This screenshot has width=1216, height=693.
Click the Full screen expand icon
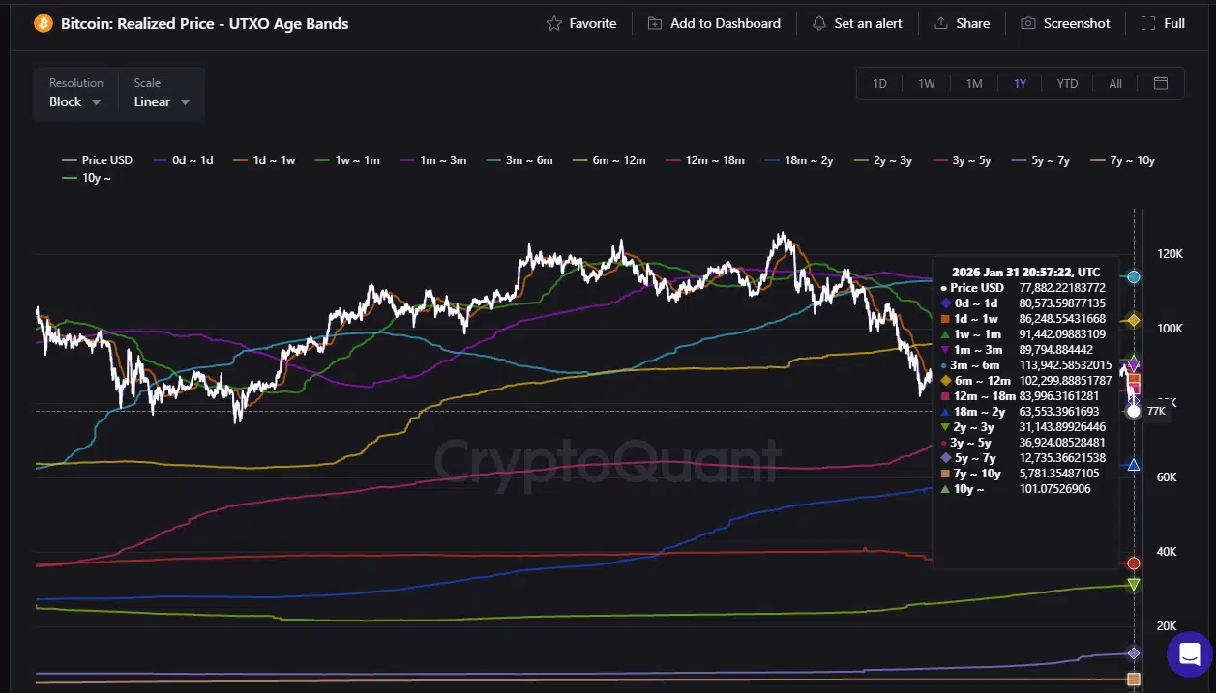coord(1148,23)
